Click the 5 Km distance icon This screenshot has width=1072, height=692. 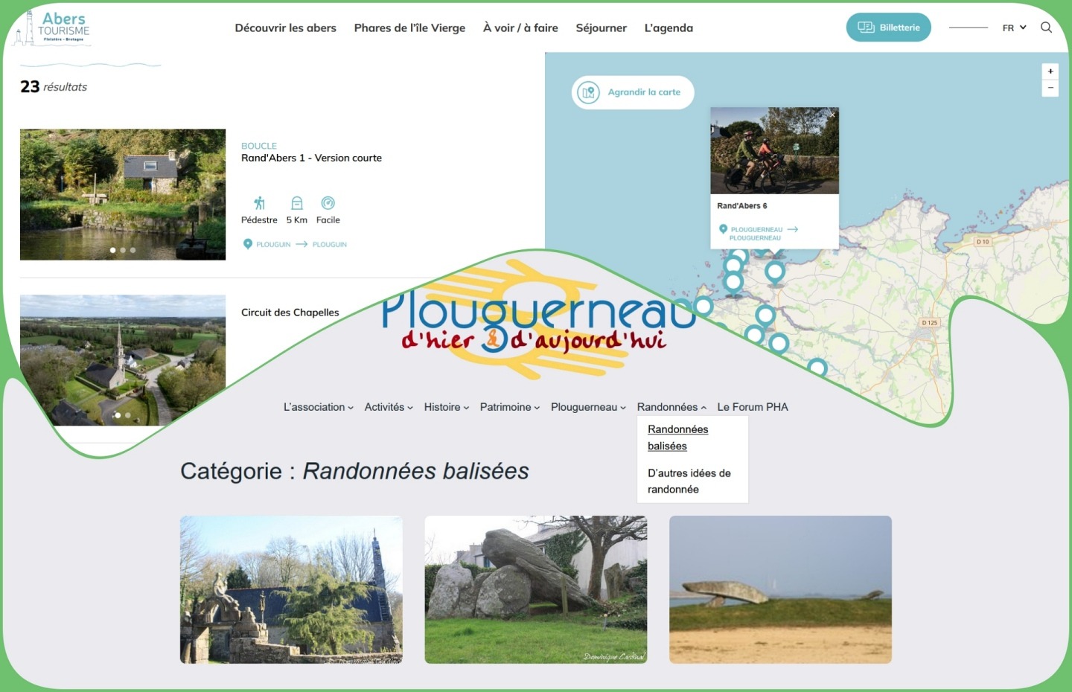(x=296, y=202)
